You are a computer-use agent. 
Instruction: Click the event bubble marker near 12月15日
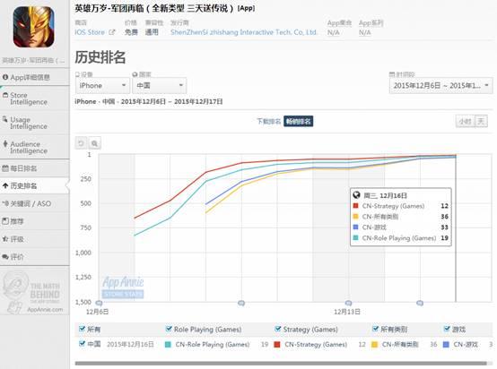(x=420, y=303)
